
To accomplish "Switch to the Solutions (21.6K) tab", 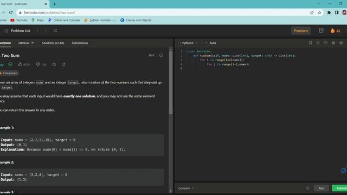I will point(53,43).
